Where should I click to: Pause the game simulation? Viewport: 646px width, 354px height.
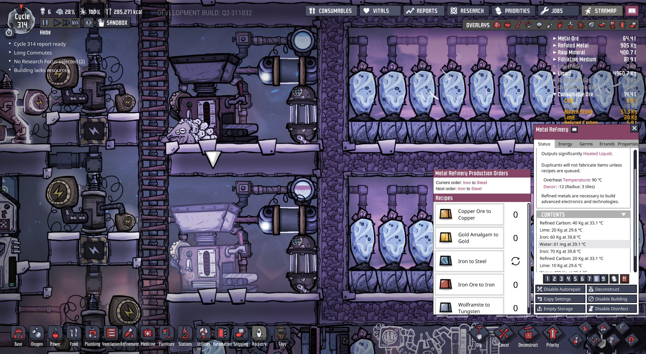(45, 23)
